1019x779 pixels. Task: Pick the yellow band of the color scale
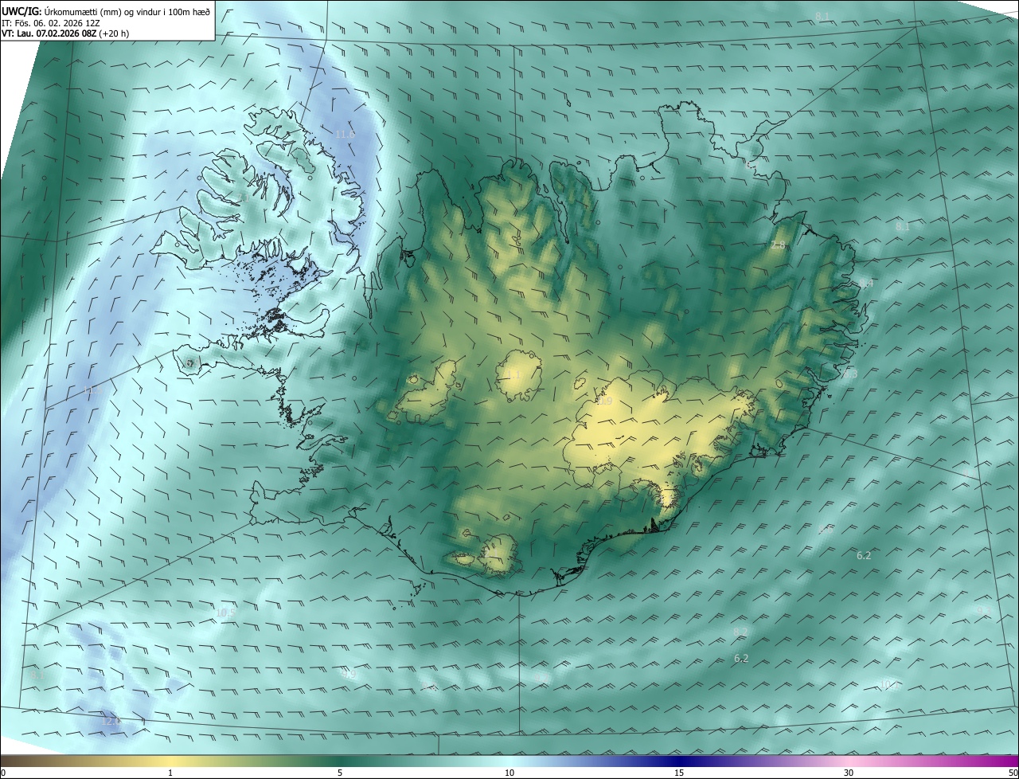[170, 761]
